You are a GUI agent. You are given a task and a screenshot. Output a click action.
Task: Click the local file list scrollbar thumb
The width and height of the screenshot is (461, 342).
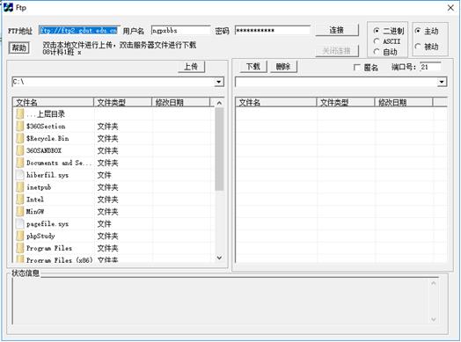point(219,149)
